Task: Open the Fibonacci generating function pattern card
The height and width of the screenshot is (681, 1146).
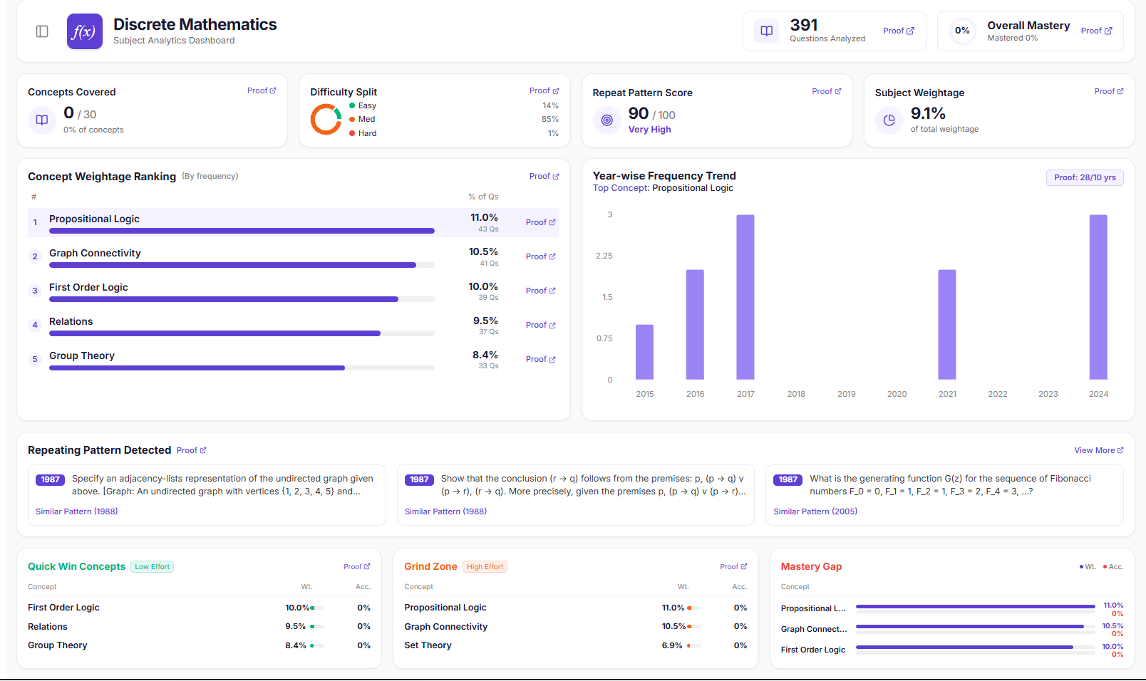Action: tap(944, 495)
